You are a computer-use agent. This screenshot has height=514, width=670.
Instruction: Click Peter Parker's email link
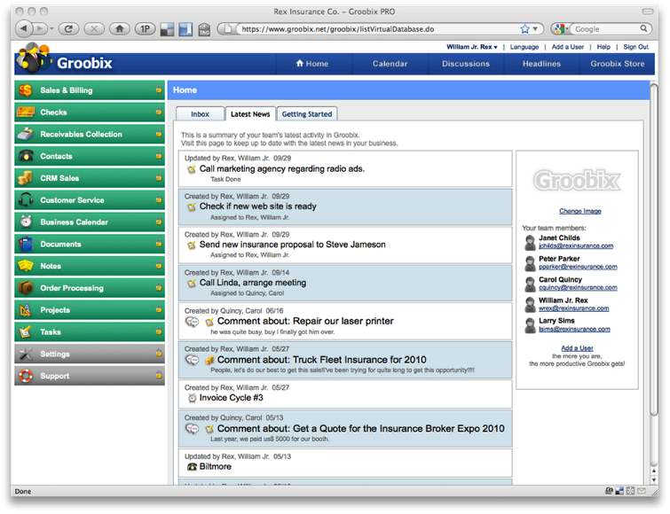[578, 267]
